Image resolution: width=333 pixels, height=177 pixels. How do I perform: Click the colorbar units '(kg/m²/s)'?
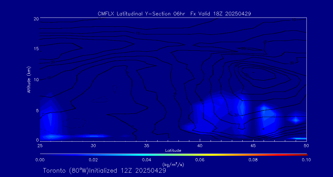click(x=173, y=164)
